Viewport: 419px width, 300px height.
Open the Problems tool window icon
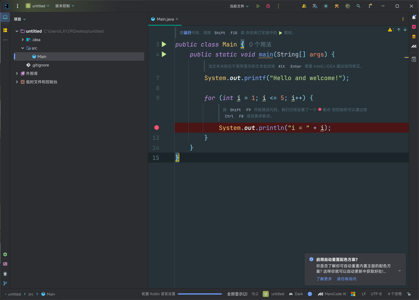(x=5, y=274)
